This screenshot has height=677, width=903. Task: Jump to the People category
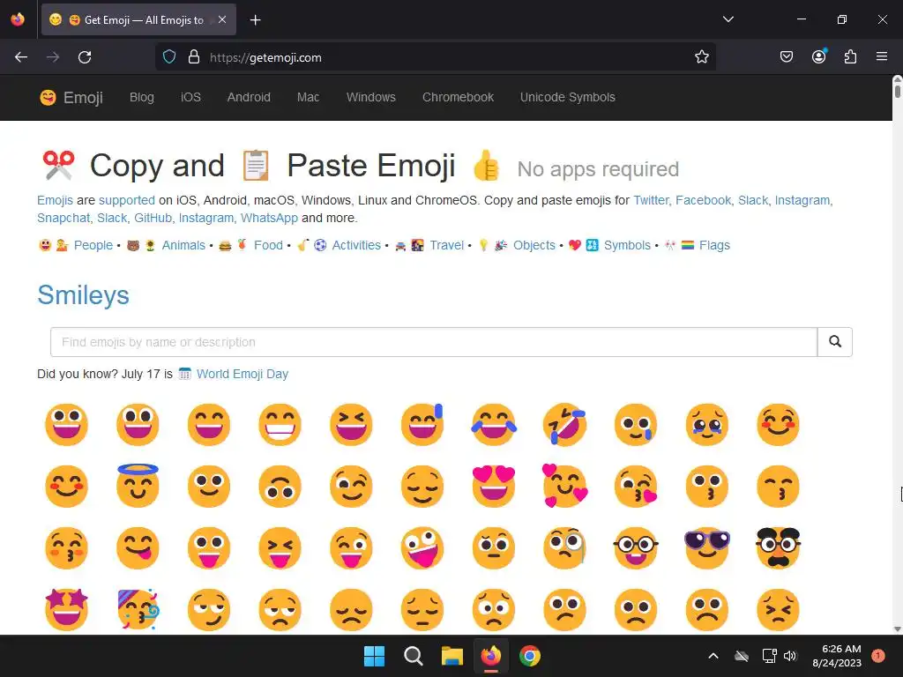(93, 245)
